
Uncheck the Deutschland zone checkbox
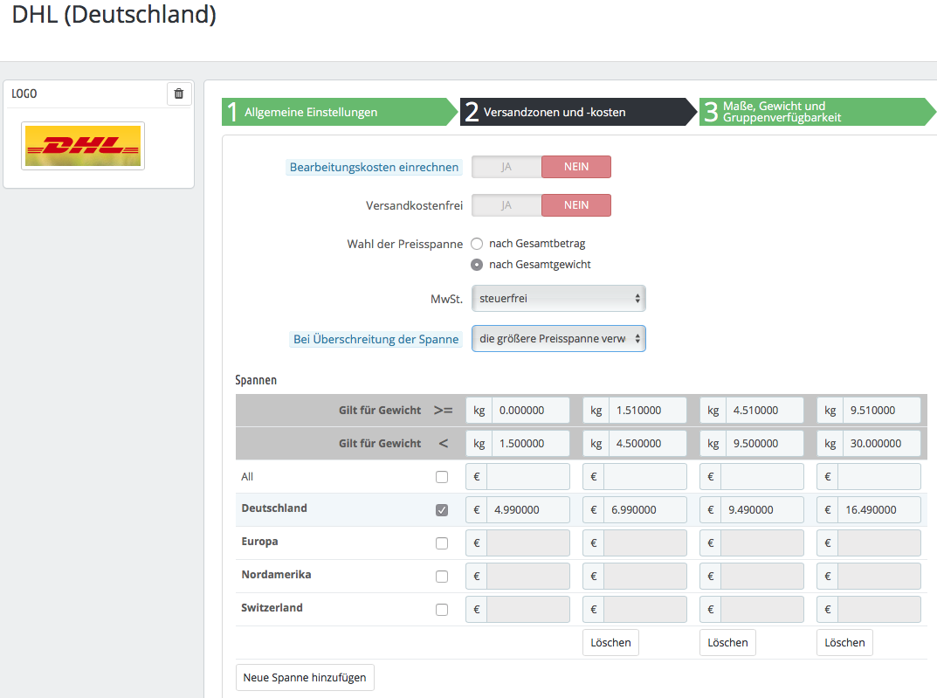[442, 510]
